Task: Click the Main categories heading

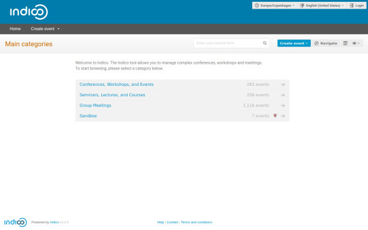Action: tap(29, 44)
